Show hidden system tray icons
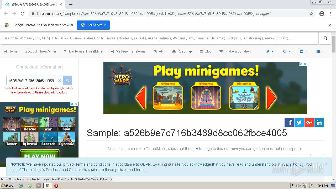Screen dimensions: 336x189 [x=293, y=186]
